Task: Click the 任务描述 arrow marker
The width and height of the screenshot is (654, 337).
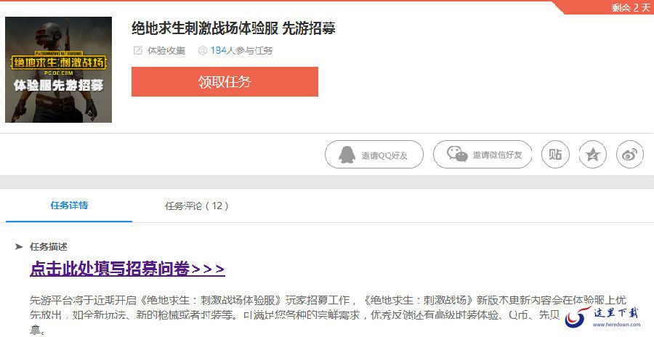Action: pos(19,246)
